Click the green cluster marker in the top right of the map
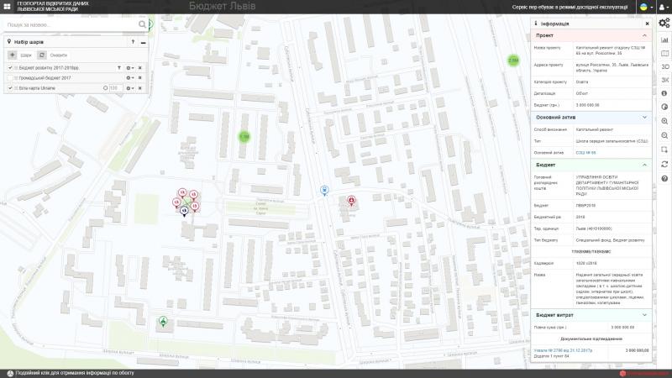Viewport: 672px width, 378px height. tap(513, 60)
